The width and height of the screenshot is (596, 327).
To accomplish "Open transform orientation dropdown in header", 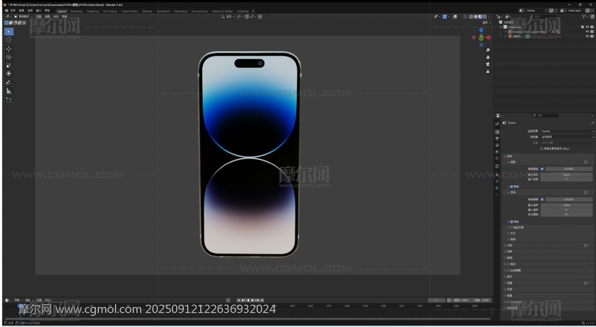I will [x=228, y=17].
